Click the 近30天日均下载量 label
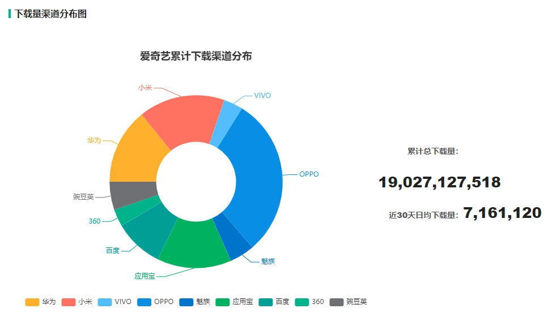 [423, 215]
